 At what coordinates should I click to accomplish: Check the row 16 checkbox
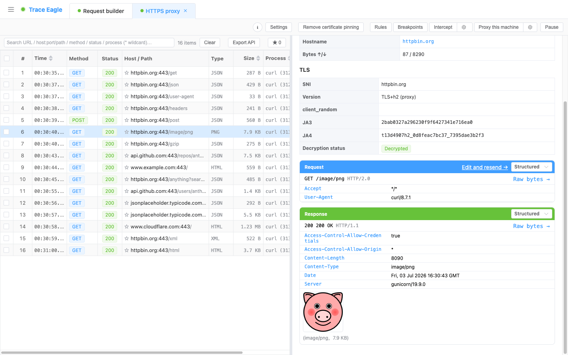[6, 250]
